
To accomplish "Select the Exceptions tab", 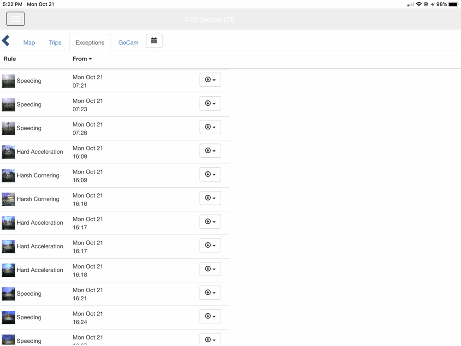I will 90,42.
